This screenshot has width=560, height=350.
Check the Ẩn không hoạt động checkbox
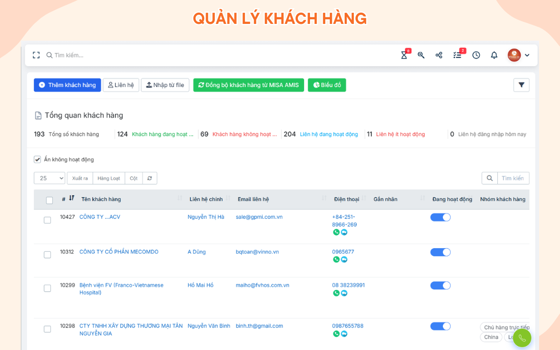37,159
